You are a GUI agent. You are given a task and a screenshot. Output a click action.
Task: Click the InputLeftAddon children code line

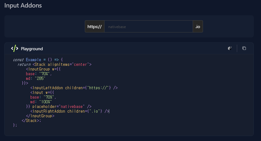coord(74,88)
